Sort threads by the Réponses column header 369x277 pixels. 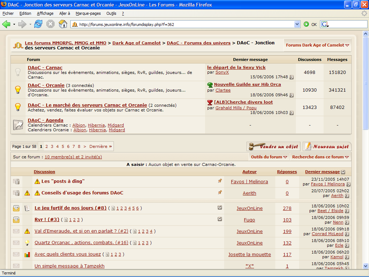tap(287, 172)
